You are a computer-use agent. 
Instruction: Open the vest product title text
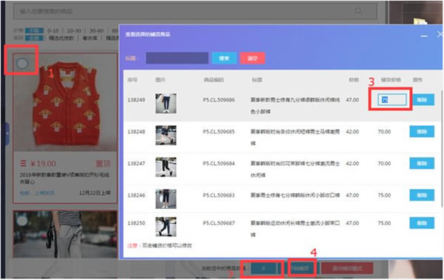pos(64,178)
